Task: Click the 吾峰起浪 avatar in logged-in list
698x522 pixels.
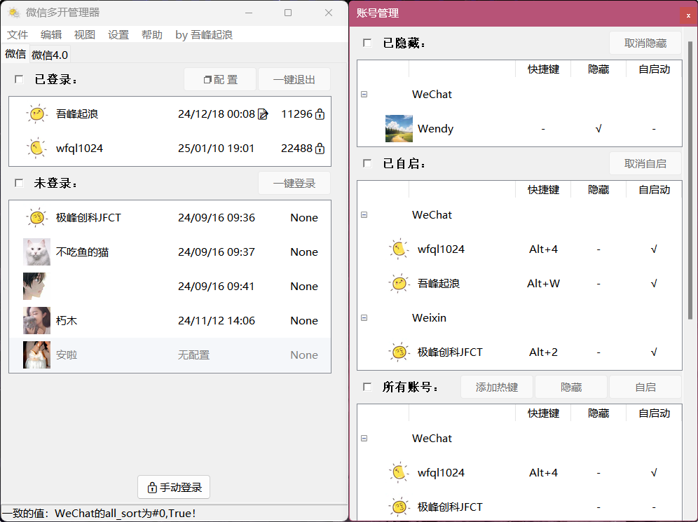Action: coord(36,114)
